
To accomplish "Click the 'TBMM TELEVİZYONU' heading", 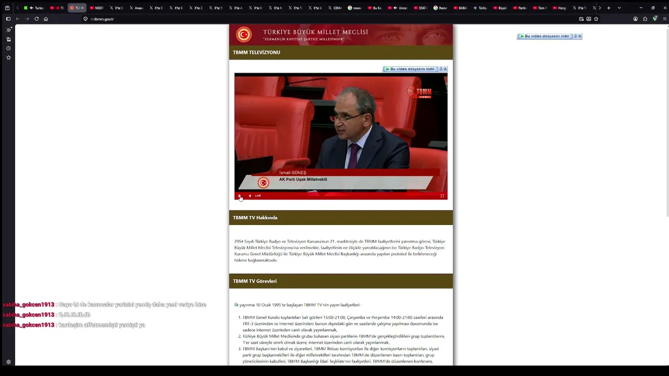I will 257,52.
